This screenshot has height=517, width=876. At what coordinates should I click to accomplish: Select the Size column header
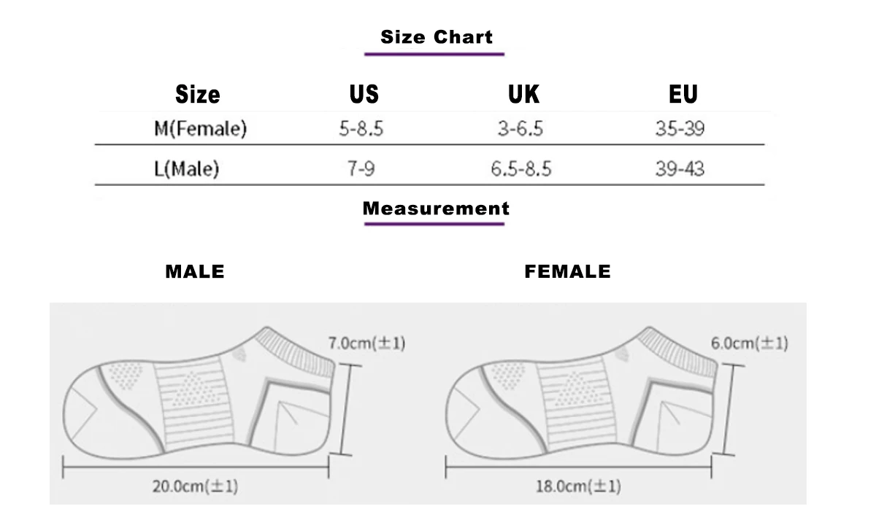[x=198, y=94]
